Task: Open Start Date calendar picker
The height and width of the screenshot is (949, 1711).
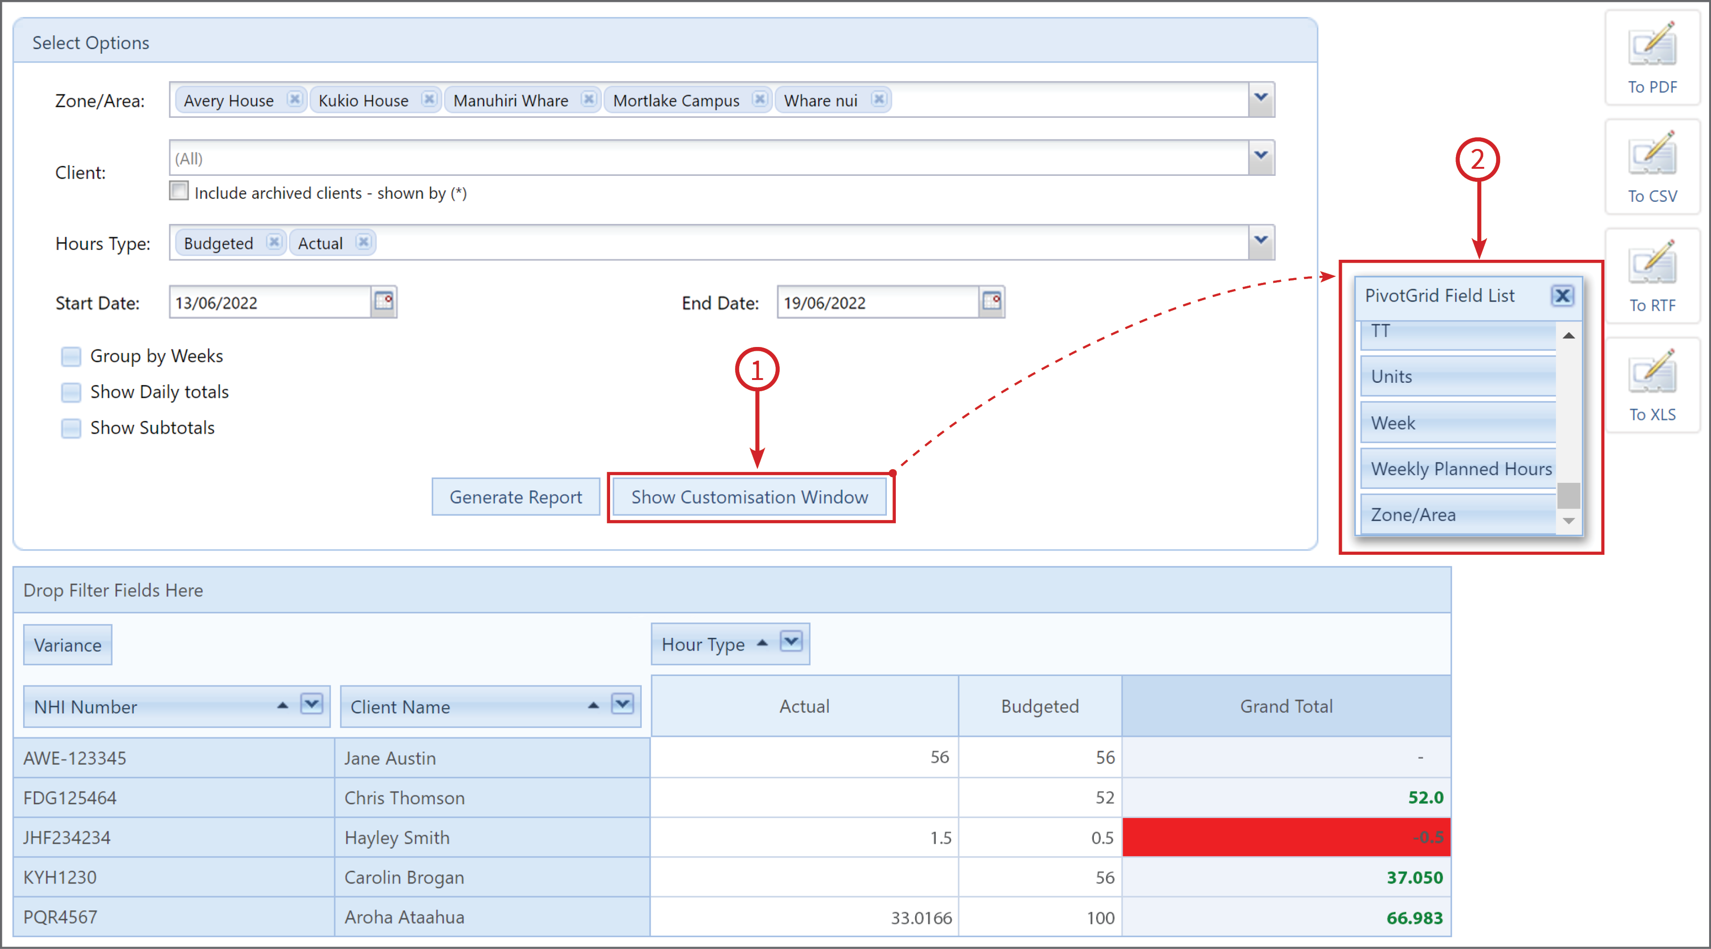Action: [x=384, y=302]
